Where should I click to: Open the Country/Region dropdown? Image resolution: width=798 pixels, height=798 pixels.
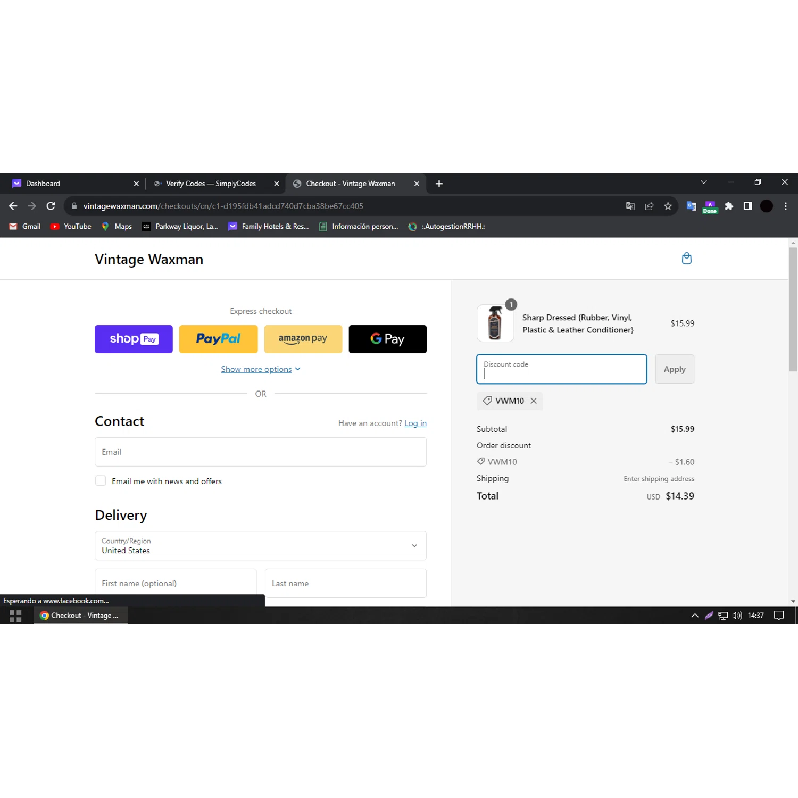pos(261,546)
